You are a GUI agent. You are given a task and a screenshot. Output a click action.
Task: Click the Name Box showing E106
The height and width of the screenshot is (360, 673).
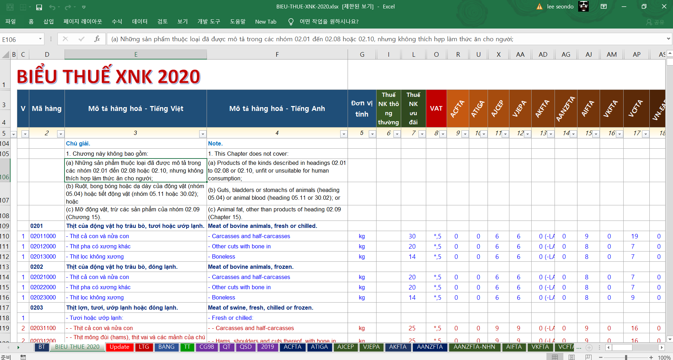[x=19, y=39]
